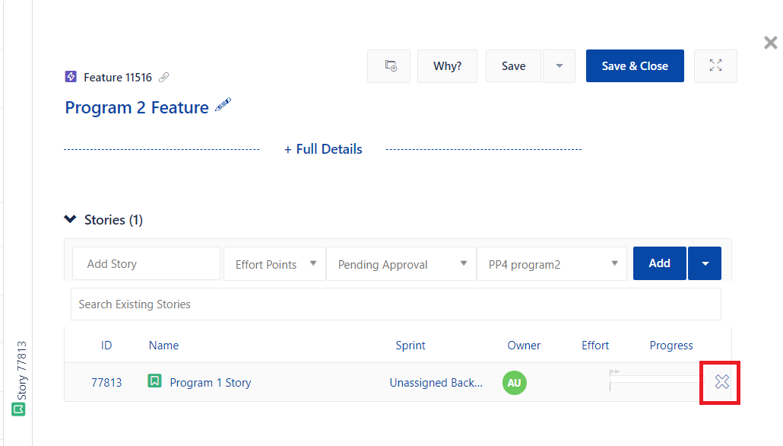This screenshot has height=446, width=783.
Task: Expand the + Full Details section
Action: coord(323,149)
